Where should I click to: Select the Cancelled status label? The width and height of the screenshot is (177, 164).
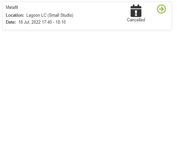pyautogui.click(x=136, y=20)
